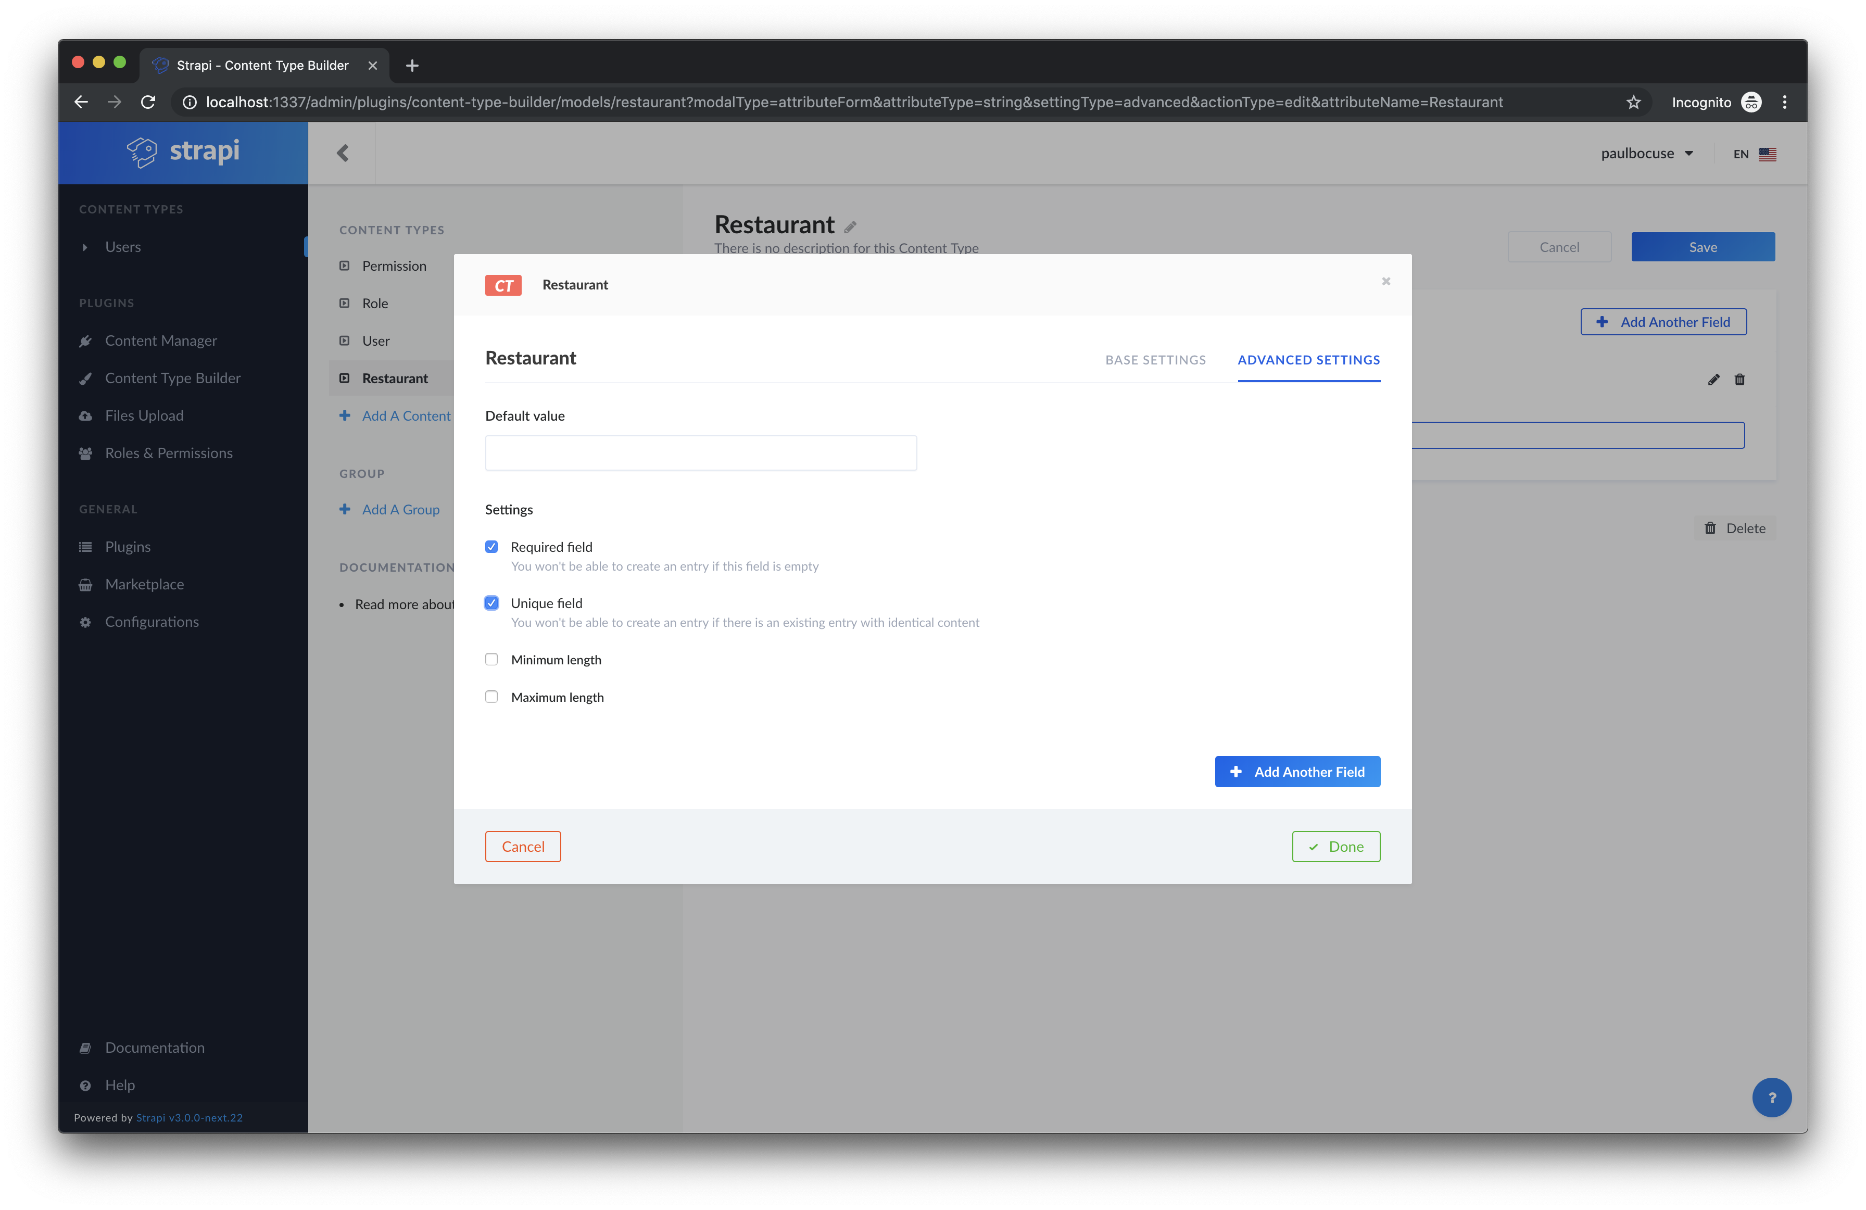Screen dimensions: 1866x1210
Task: Collapse sidebar with left chevron icon
Action: point(343,153)
